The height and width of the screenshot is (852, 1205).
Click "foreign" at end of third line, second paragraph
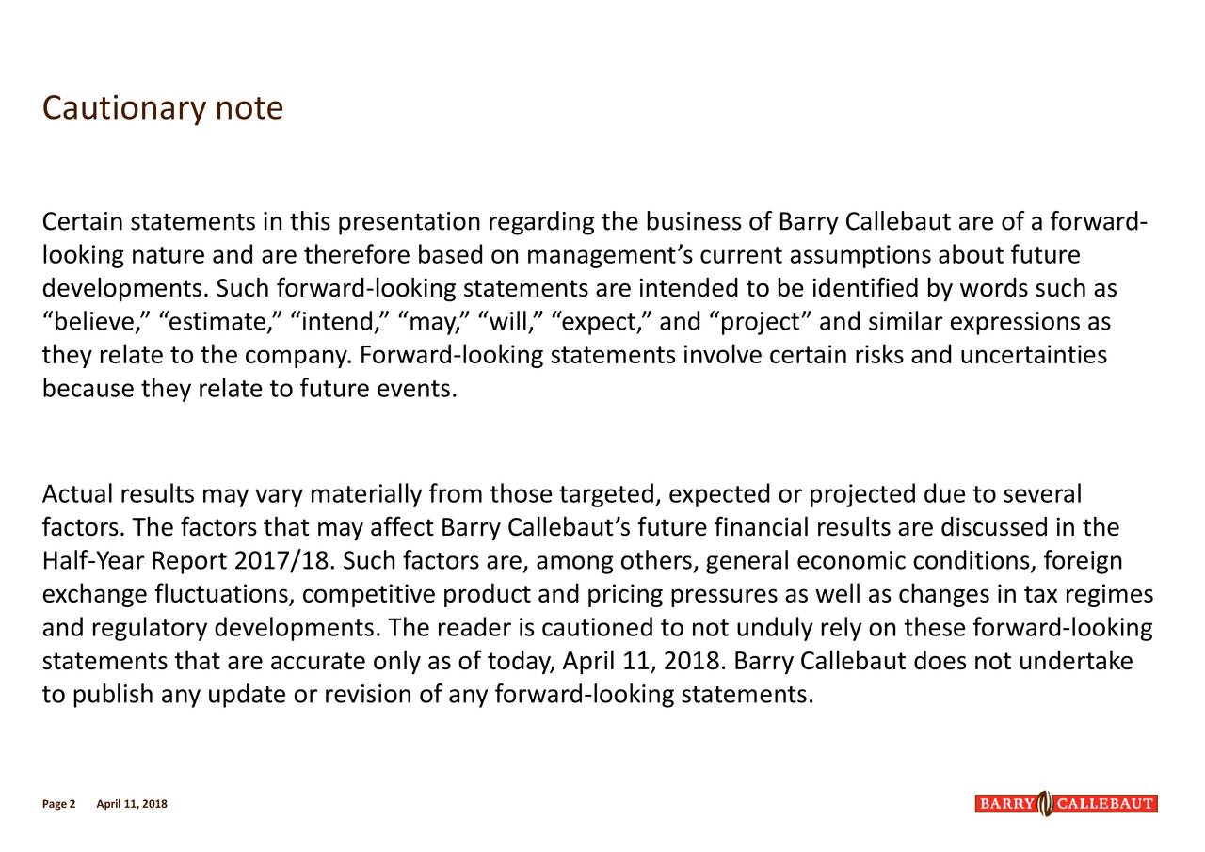coord(1081,563)
